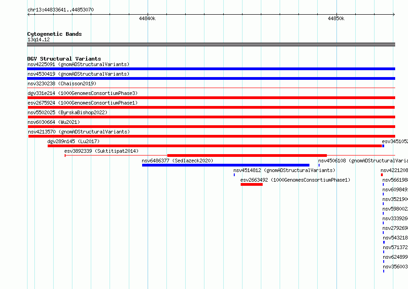Open the nsv6486377 (Sedlazeck2020) label
The image size is (408, 289).
coord(177,161)
